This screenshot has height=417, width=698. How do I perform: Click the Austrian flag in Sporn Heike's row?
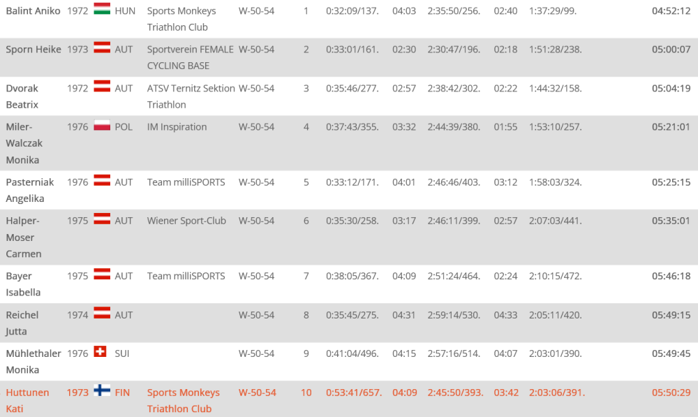[102, 47]
